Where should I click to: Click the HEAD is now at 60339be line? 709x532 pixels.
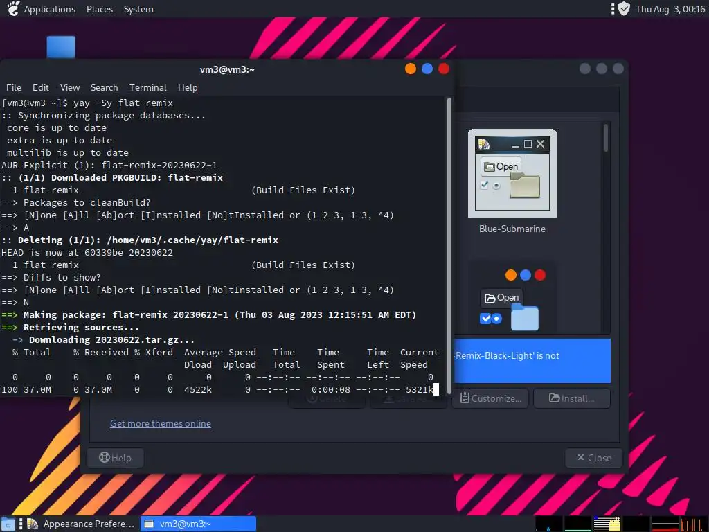click(87, 252)
